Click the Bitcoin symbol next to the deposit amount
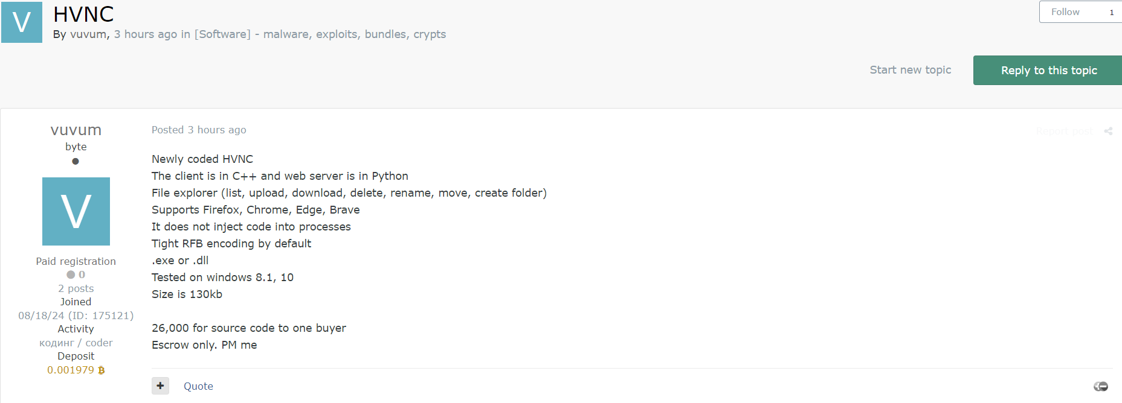This screenshot has height=403, width=1122. click(100, 370)
